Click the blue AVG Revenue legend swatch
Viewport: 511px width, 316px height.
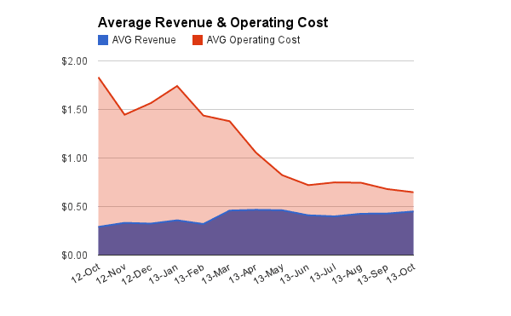(103, 40)
